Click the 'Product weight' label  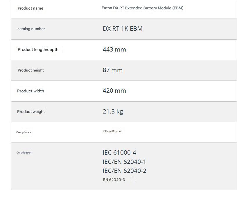[x=31, y=112]
